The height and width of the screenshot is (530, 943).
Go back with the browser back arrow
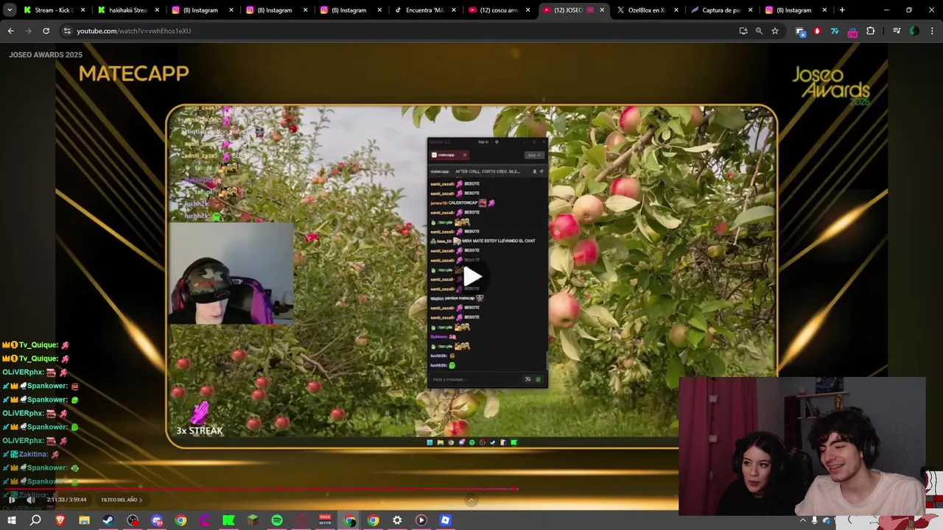(10, 31)
